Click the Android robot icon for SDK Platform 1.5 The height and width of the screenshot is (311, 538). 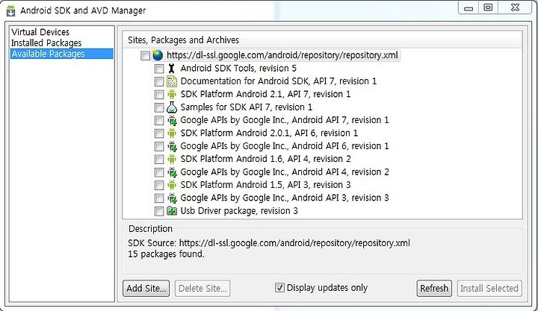(x=172, y=185)
